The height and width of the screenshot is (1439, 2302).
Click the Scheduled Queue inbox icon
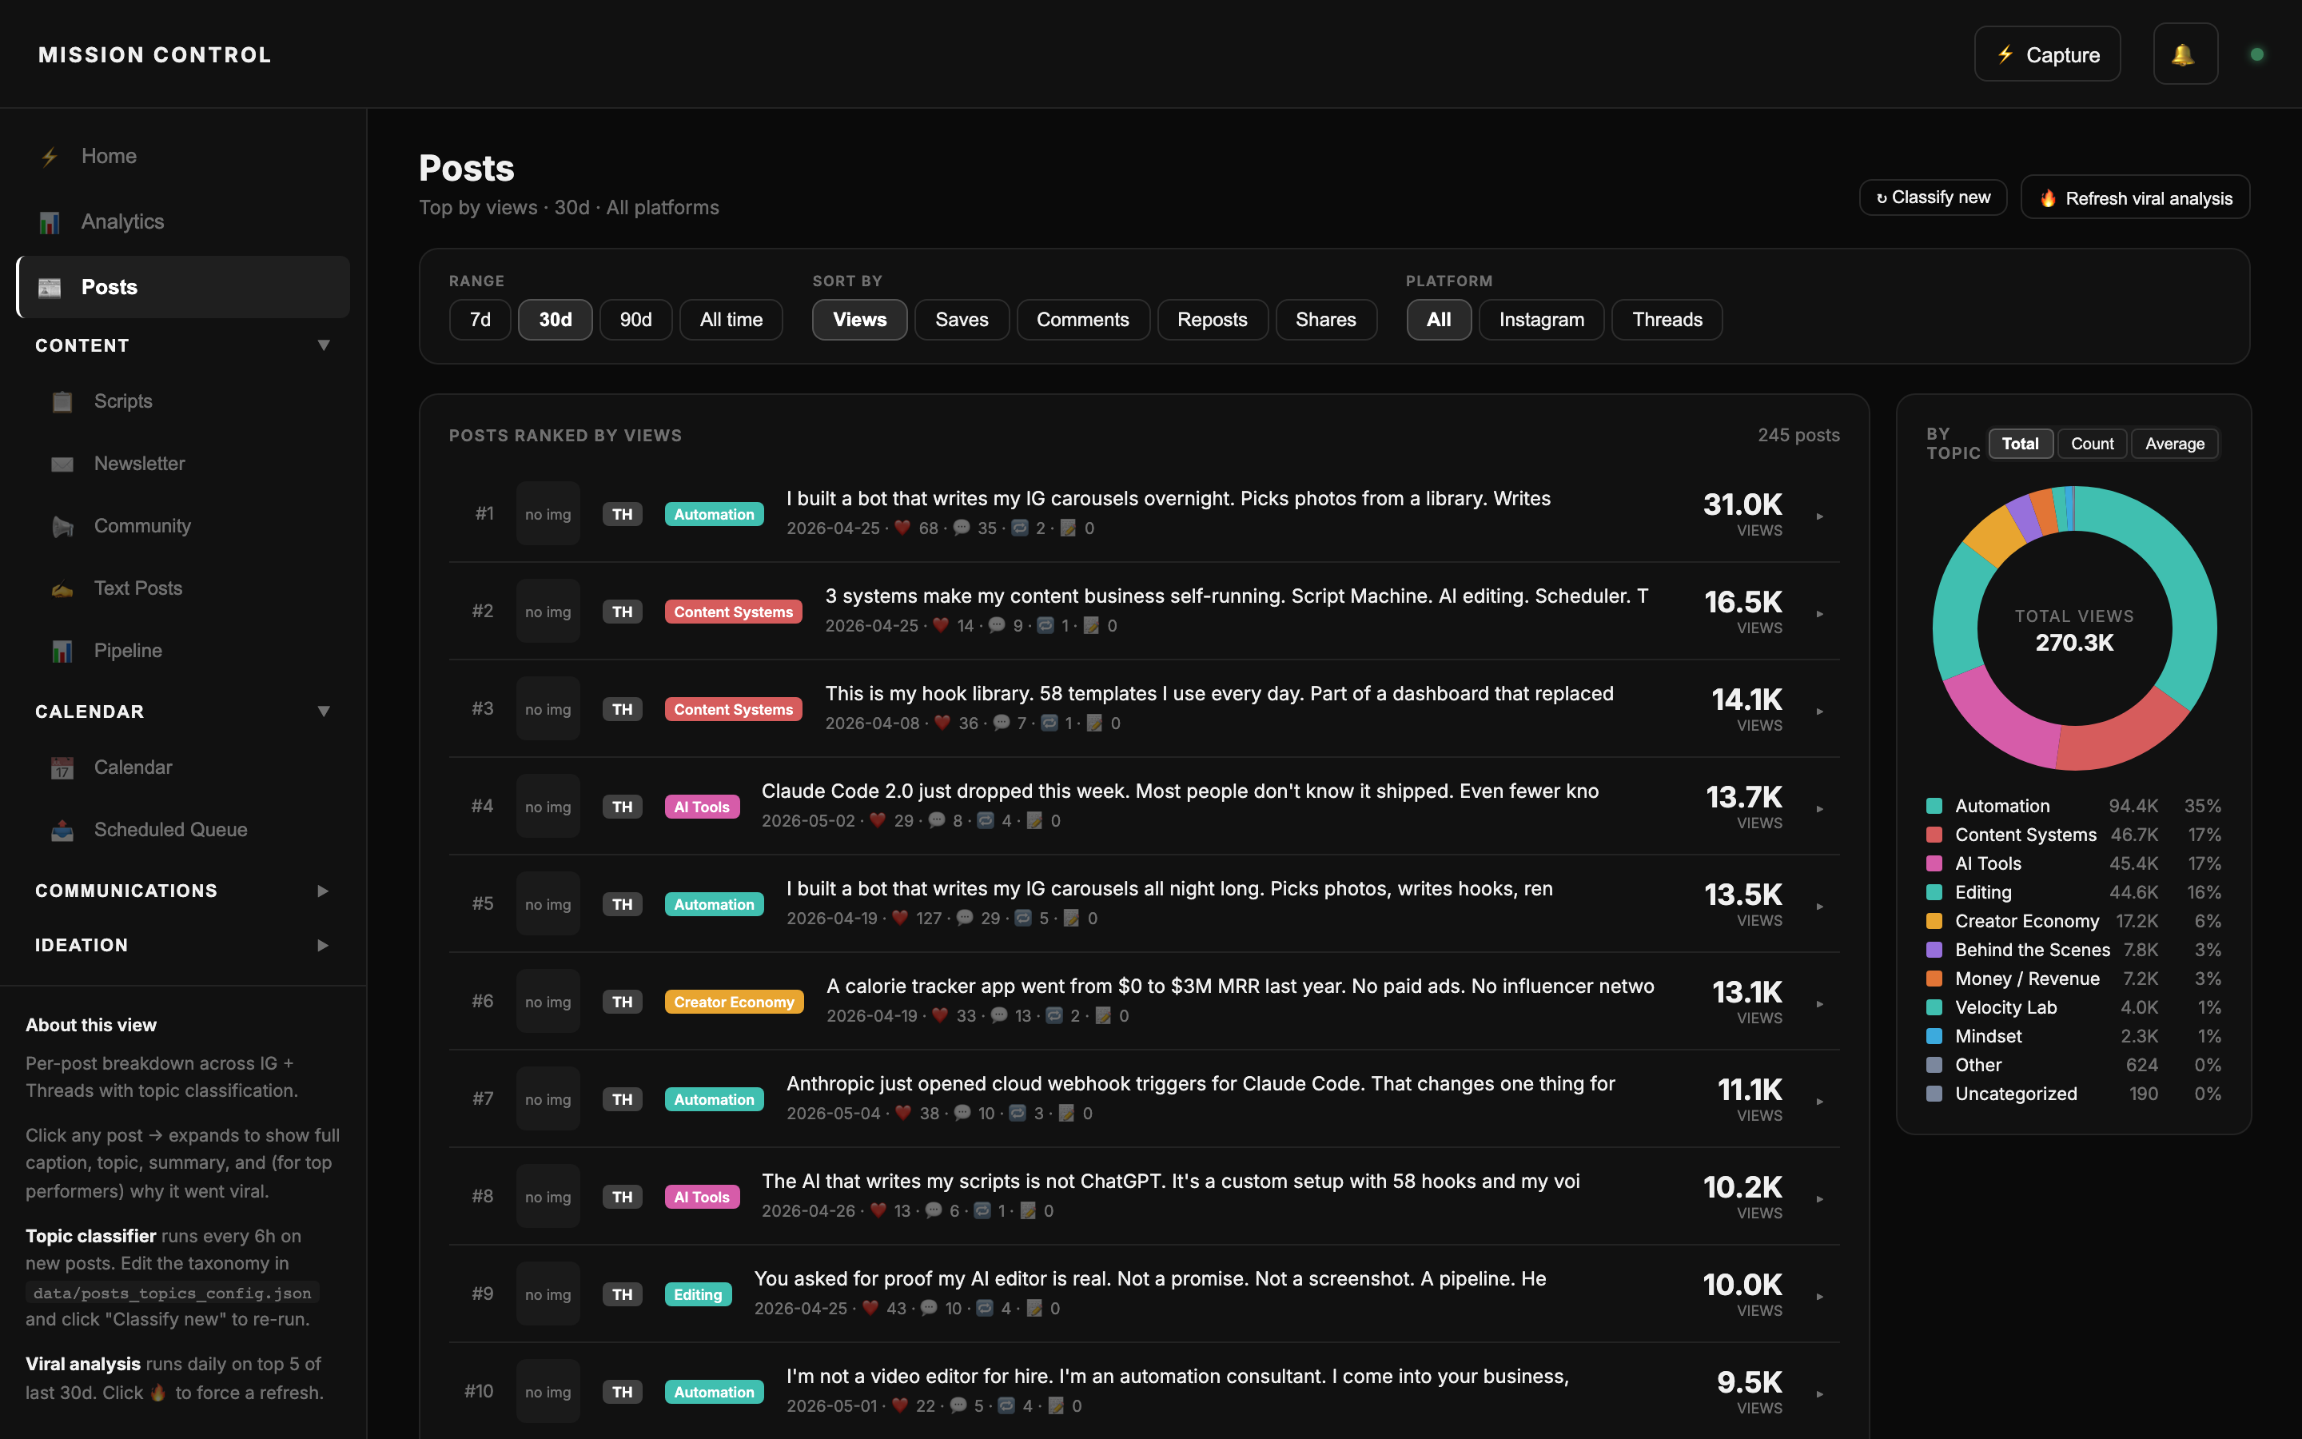coord(63,830)
